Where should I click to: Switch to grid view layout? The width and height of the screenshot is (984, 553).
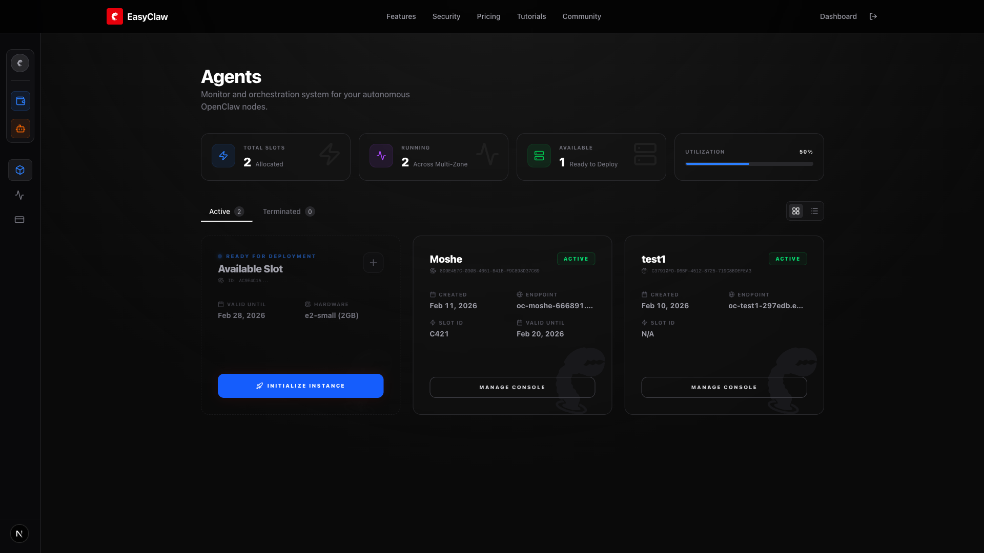point(796,210)
